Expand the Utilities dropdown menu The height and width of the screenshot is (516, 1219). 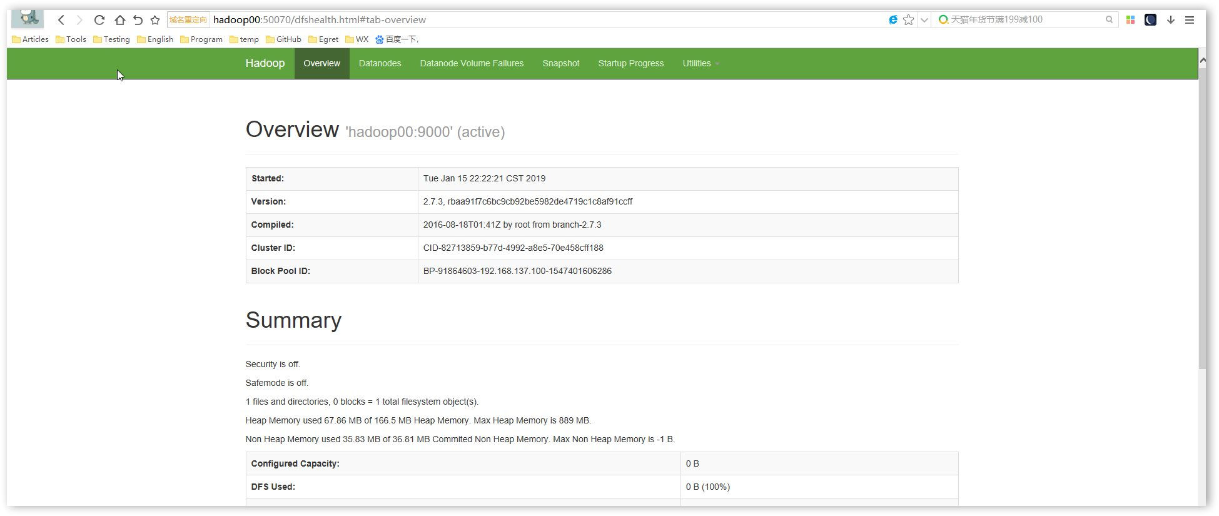click(x=701, y=63)
